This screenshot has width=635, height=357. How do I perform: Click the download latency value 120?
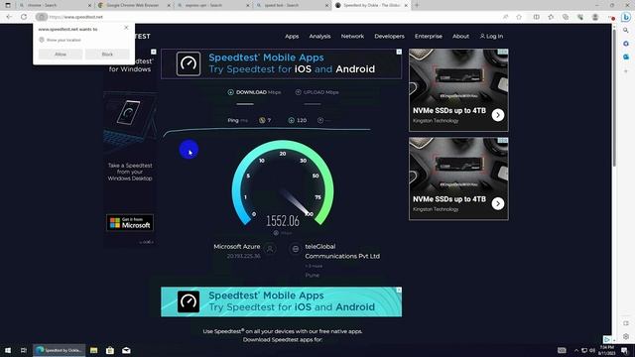pyautogui.click(x=302, y=120)
